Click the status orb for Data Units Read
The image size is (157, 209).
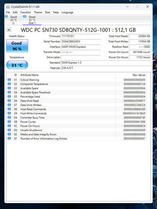9,101
